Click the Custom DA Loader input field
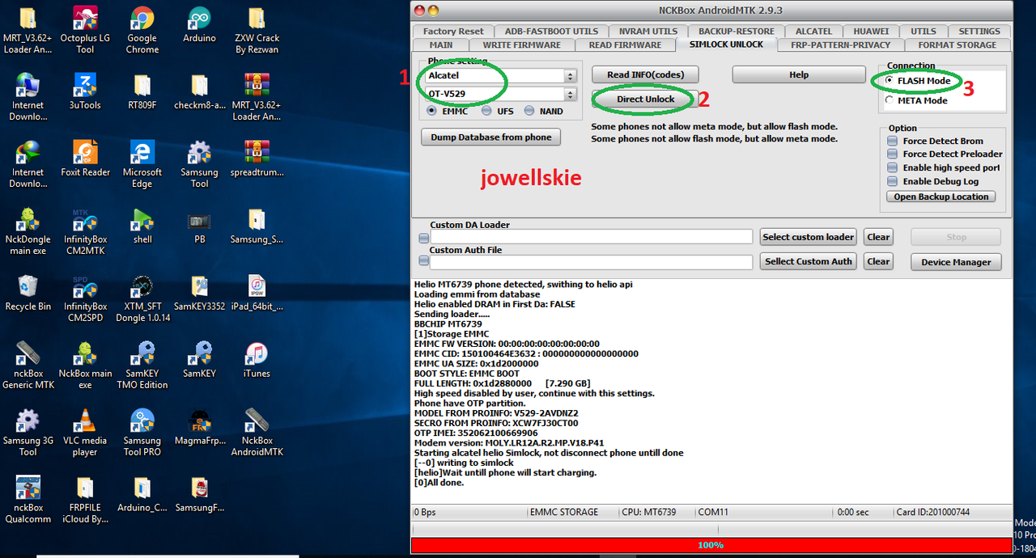The width and height of the screenshot is (1036, 558). coord(592,237)
